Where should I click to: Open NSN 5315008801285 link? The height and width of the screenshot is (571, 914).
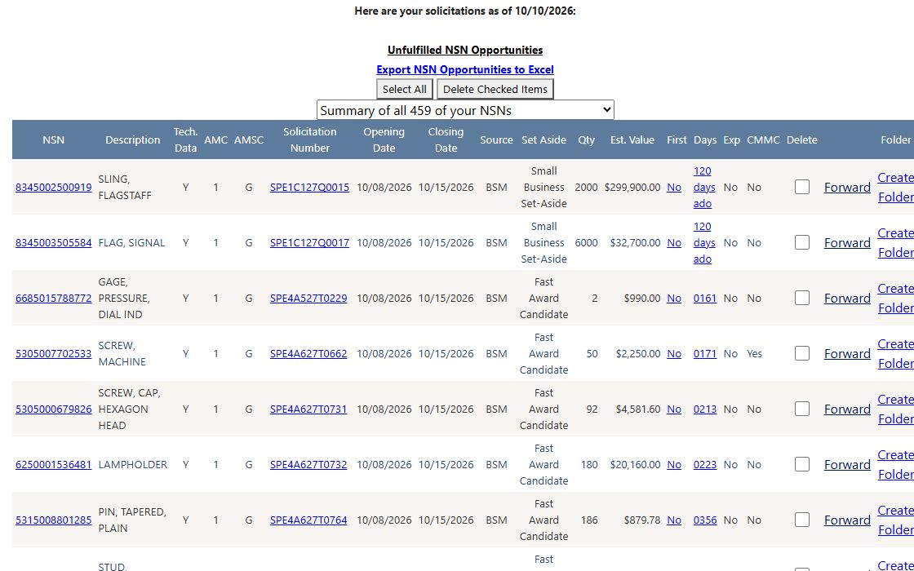click(x=54, y=520)
